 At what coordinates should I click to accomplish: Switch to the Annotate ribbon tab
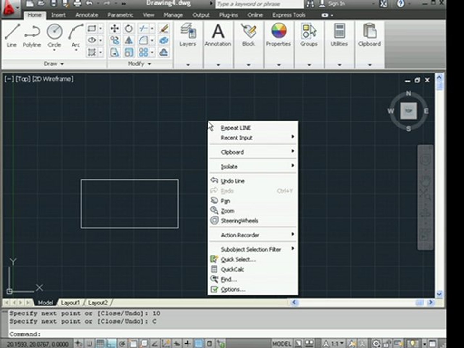pyautogui.click(x=87, y=15)
